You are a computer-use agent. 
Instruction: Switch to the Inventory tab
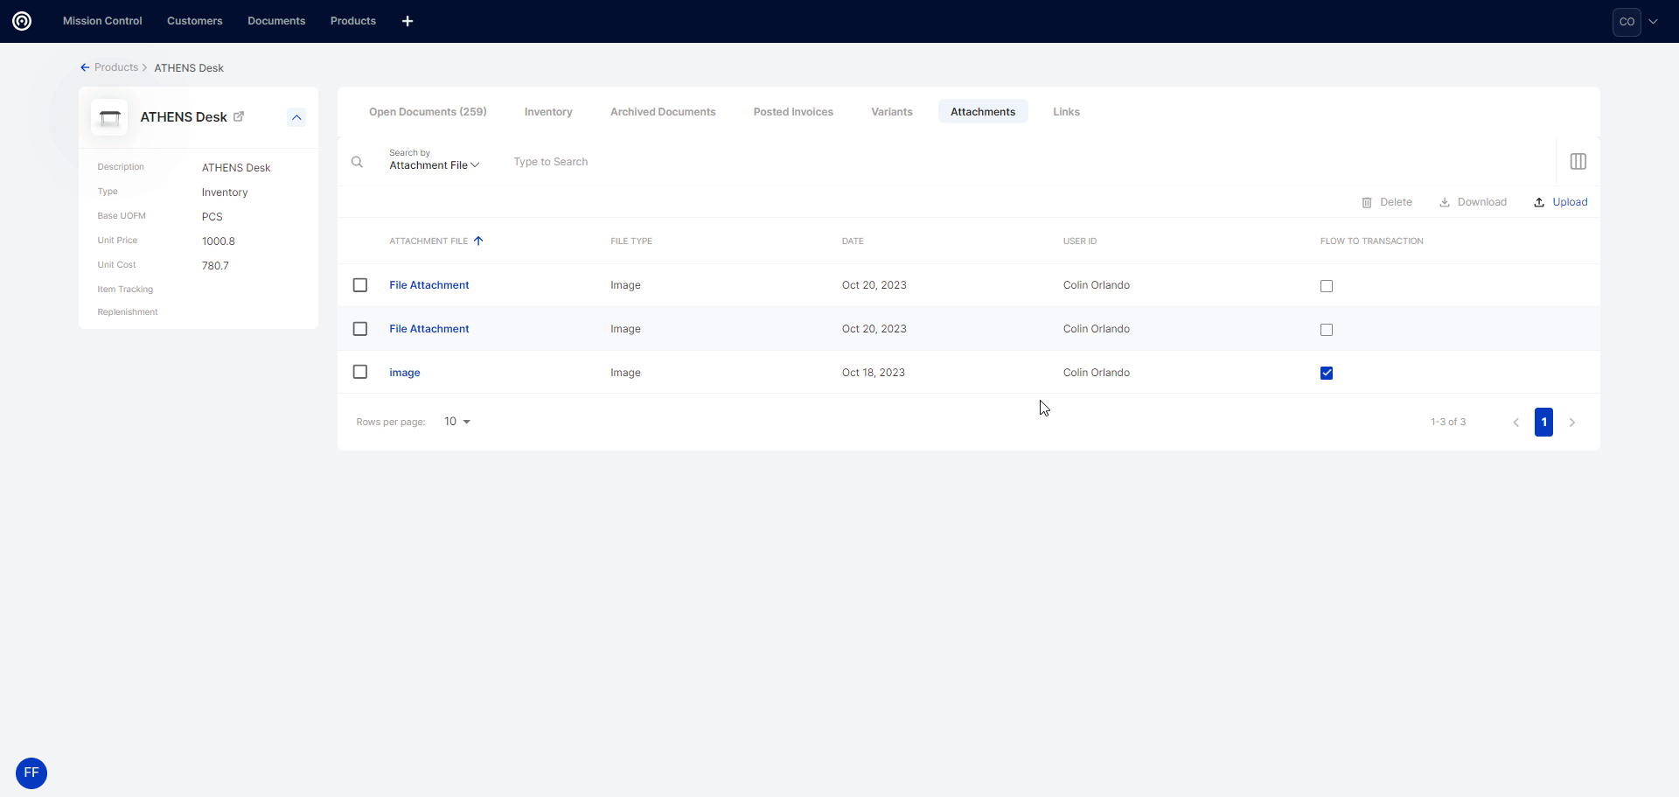point(548,112)
